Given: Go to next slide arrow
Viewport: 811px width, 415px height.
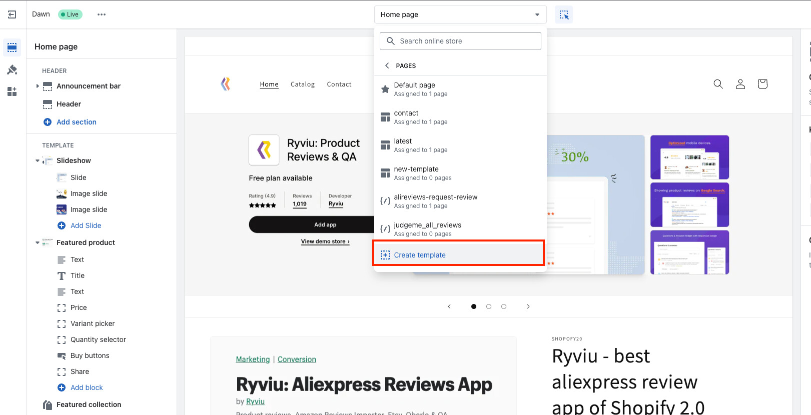Looking at the screenshot, I should [x=528, y=306].
